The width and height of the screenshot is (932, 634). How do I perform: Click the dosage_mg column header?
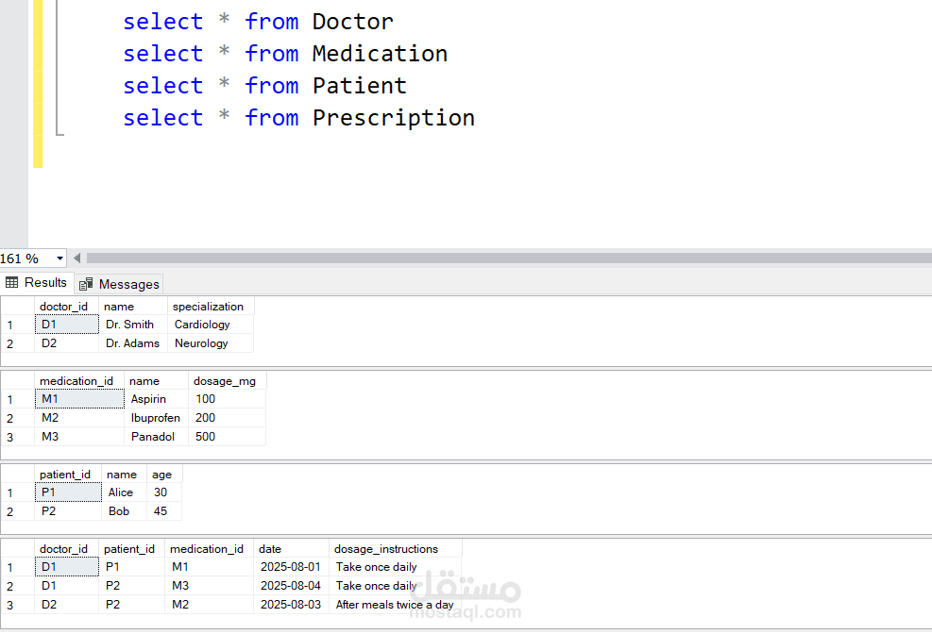pos(227,381)
